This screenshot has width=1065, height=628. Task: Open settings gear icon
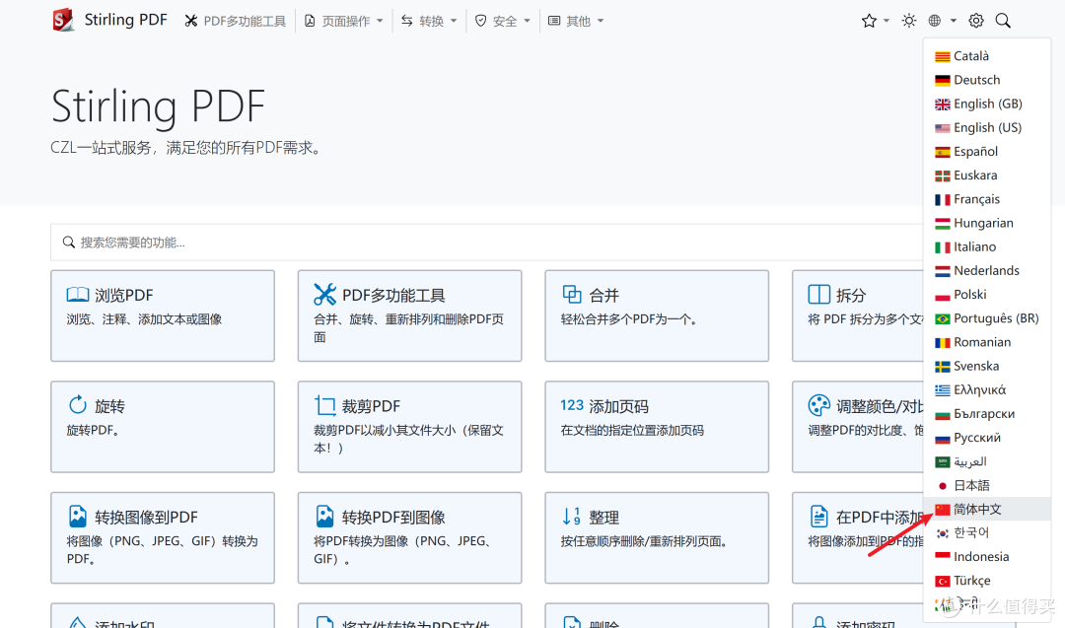point(976,21)
